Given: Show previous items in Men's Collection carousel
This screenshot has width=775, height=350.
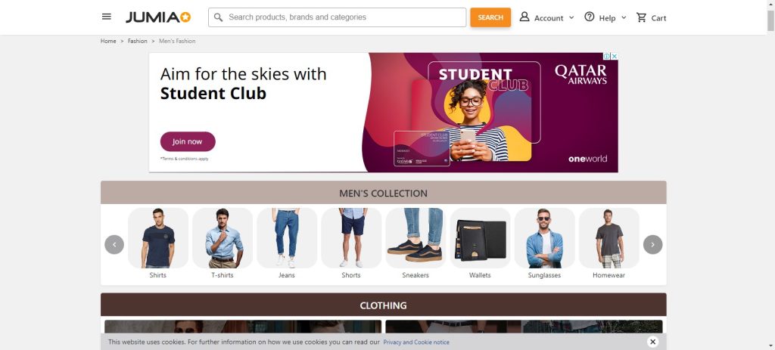Looking at the screenshot, I should [x=114, y=244].
